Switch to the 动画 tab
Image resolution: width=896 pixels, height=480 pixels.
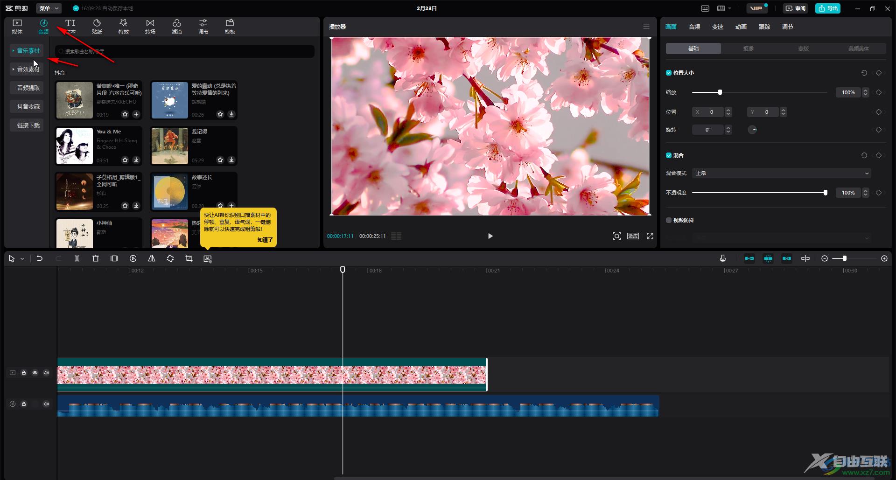[x=741, y=27]
